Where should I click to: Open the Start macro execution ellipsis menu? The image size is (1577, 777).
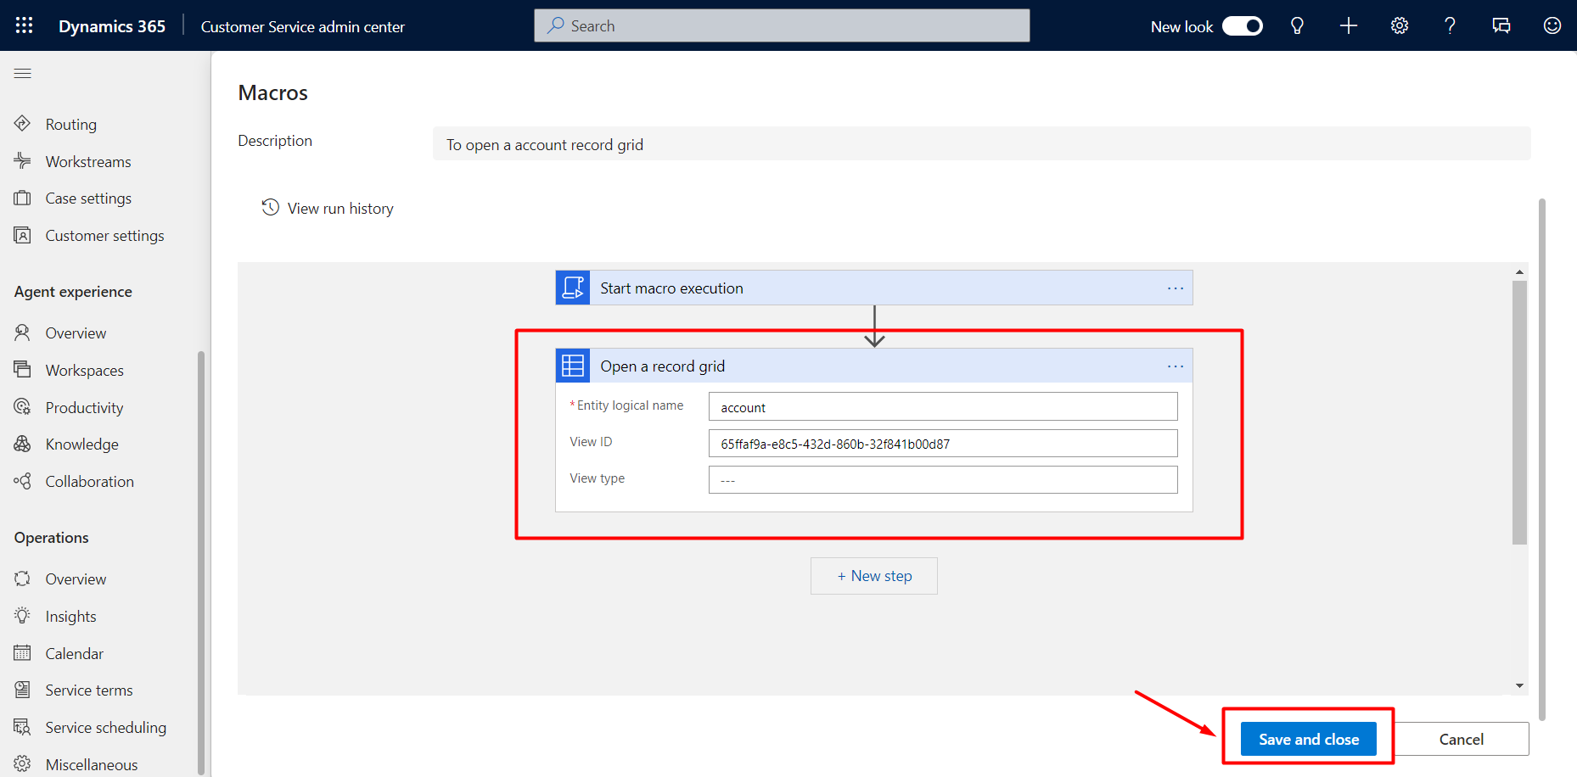1175,288
